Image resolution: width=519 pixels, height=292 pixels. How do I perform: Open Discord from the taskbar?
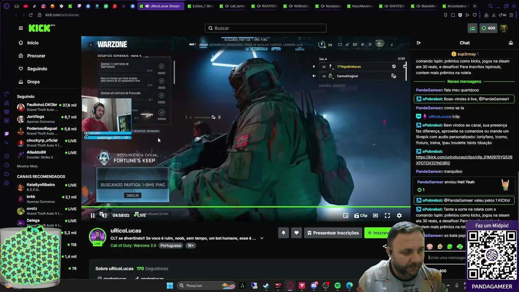[314, 286]
